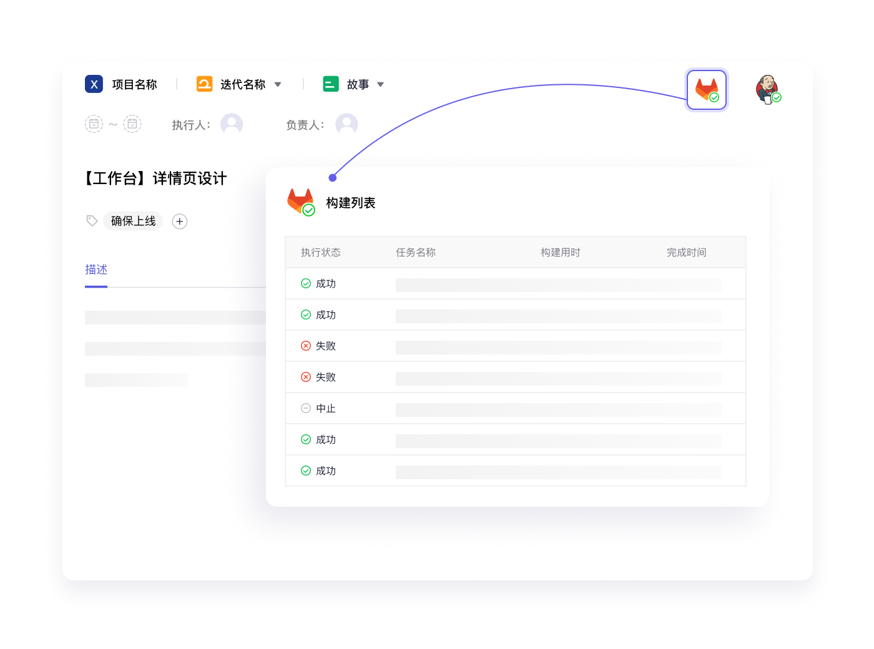
Task: Click the tag label icon
Action: coord(92,221)
